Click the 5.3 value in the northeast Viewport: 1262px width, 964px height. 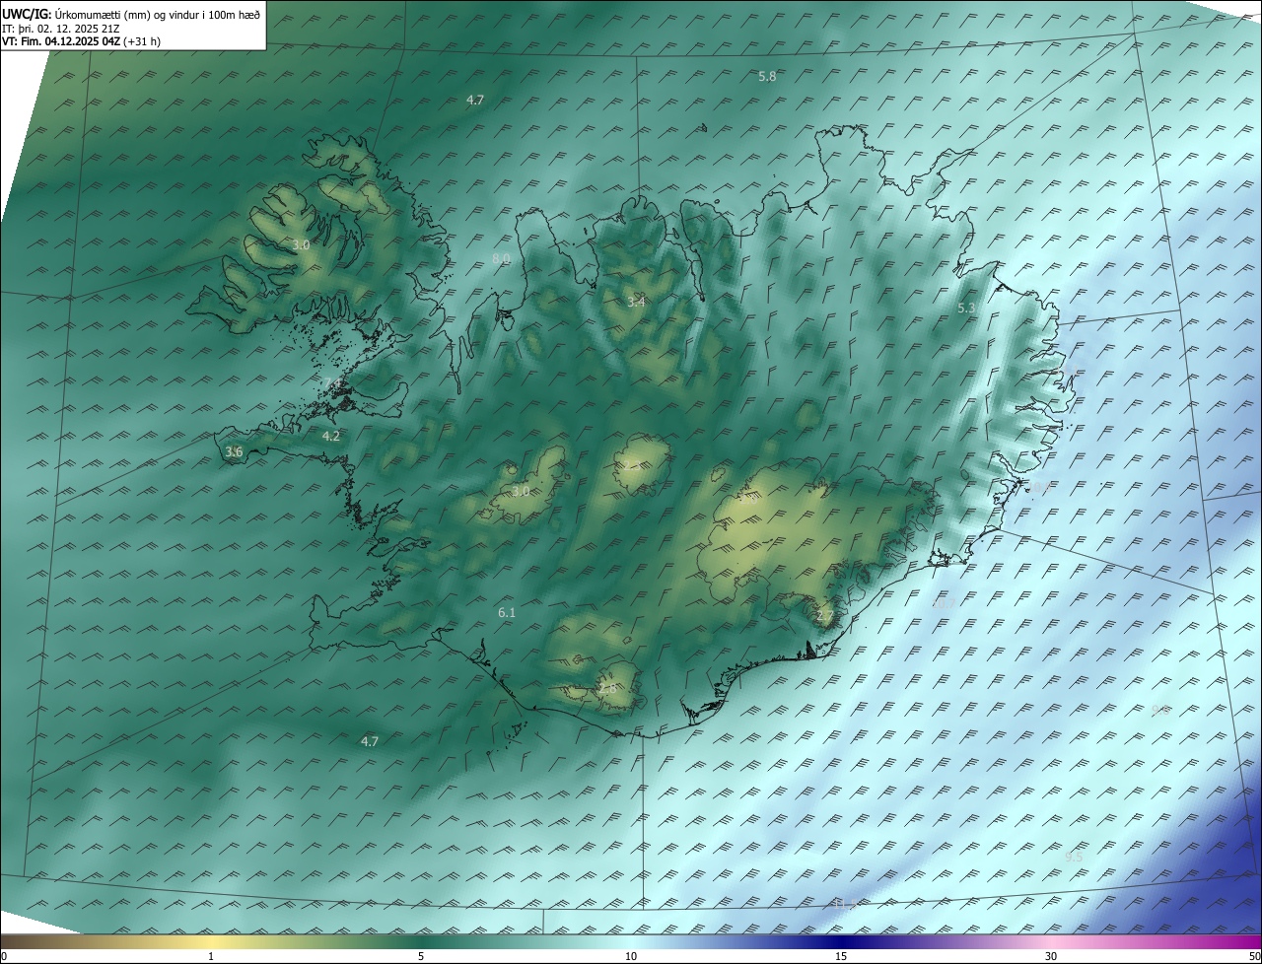[966, 309]
